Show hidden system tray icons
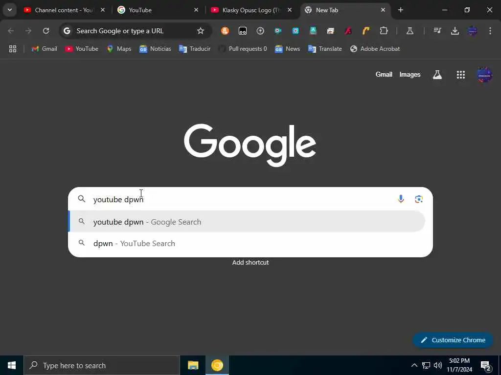The image size is (501, 375). (414, 365)
